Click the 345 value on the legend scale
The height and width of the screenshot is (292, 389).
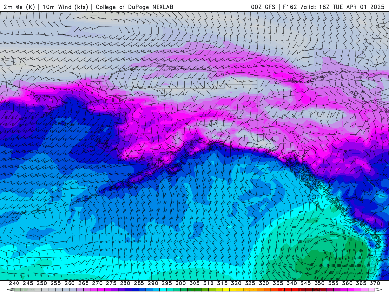[x=306, y=283]
